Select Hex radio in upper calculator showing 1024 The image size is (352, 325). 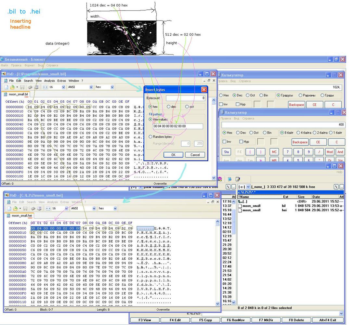(x=221, y=95)
